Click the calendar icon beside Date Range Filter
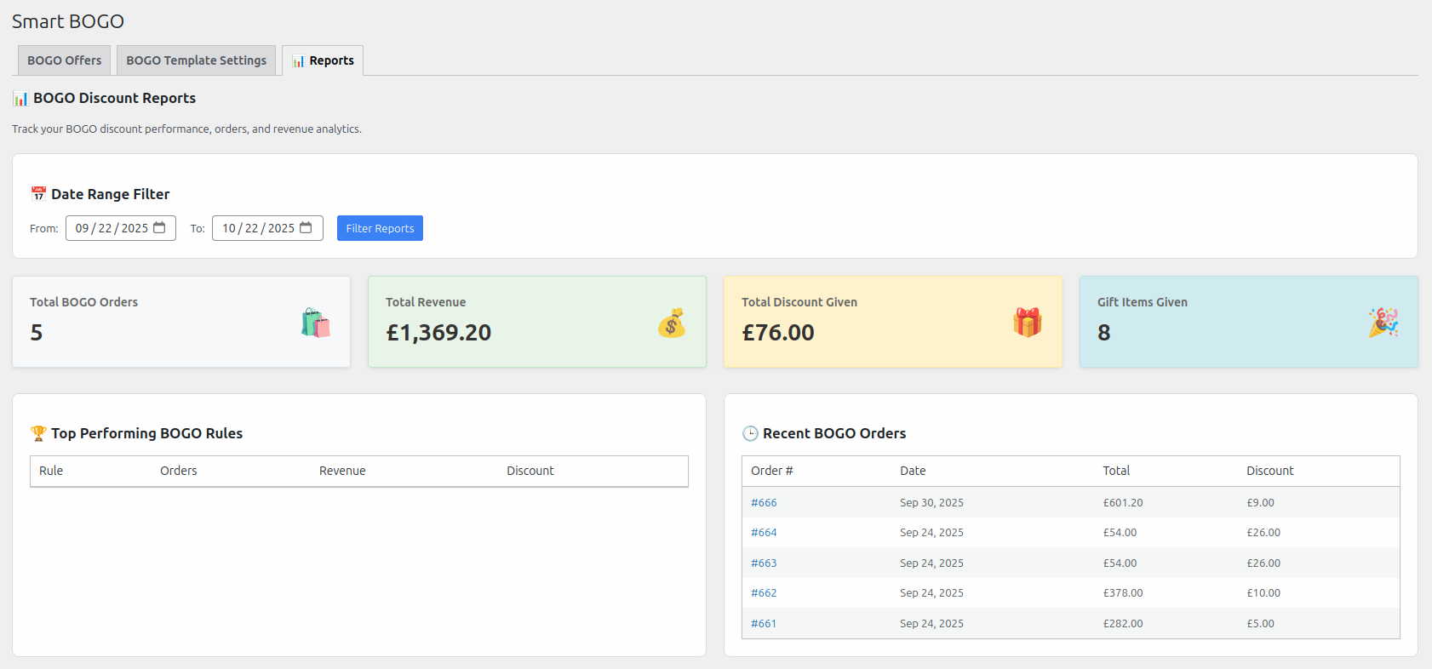1432x669 pixels. (38, 194)
